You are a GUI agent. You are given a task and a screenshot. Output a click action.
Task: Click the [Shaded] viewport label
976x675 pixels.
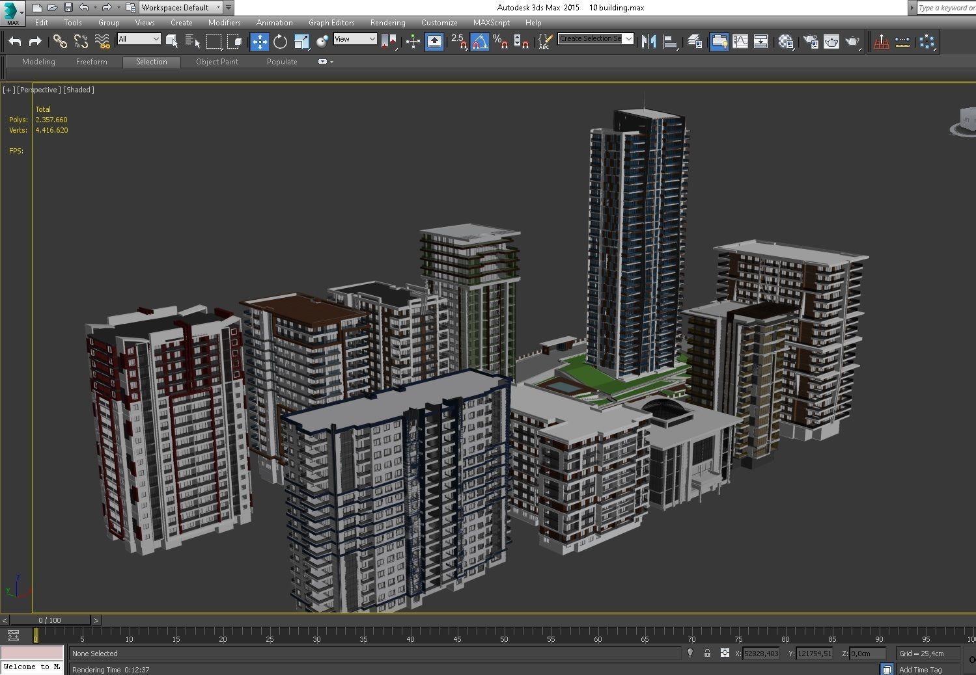79,90
